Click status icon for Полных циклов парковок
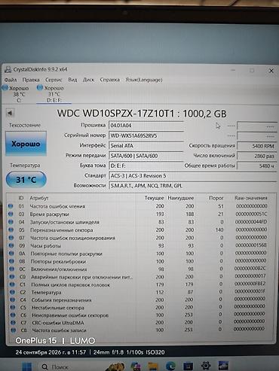279x371 pixels. tap(12, 284)
